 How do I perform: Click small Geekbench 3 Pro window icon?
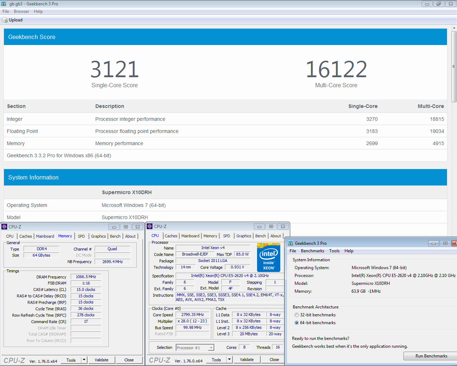(291, 243)
